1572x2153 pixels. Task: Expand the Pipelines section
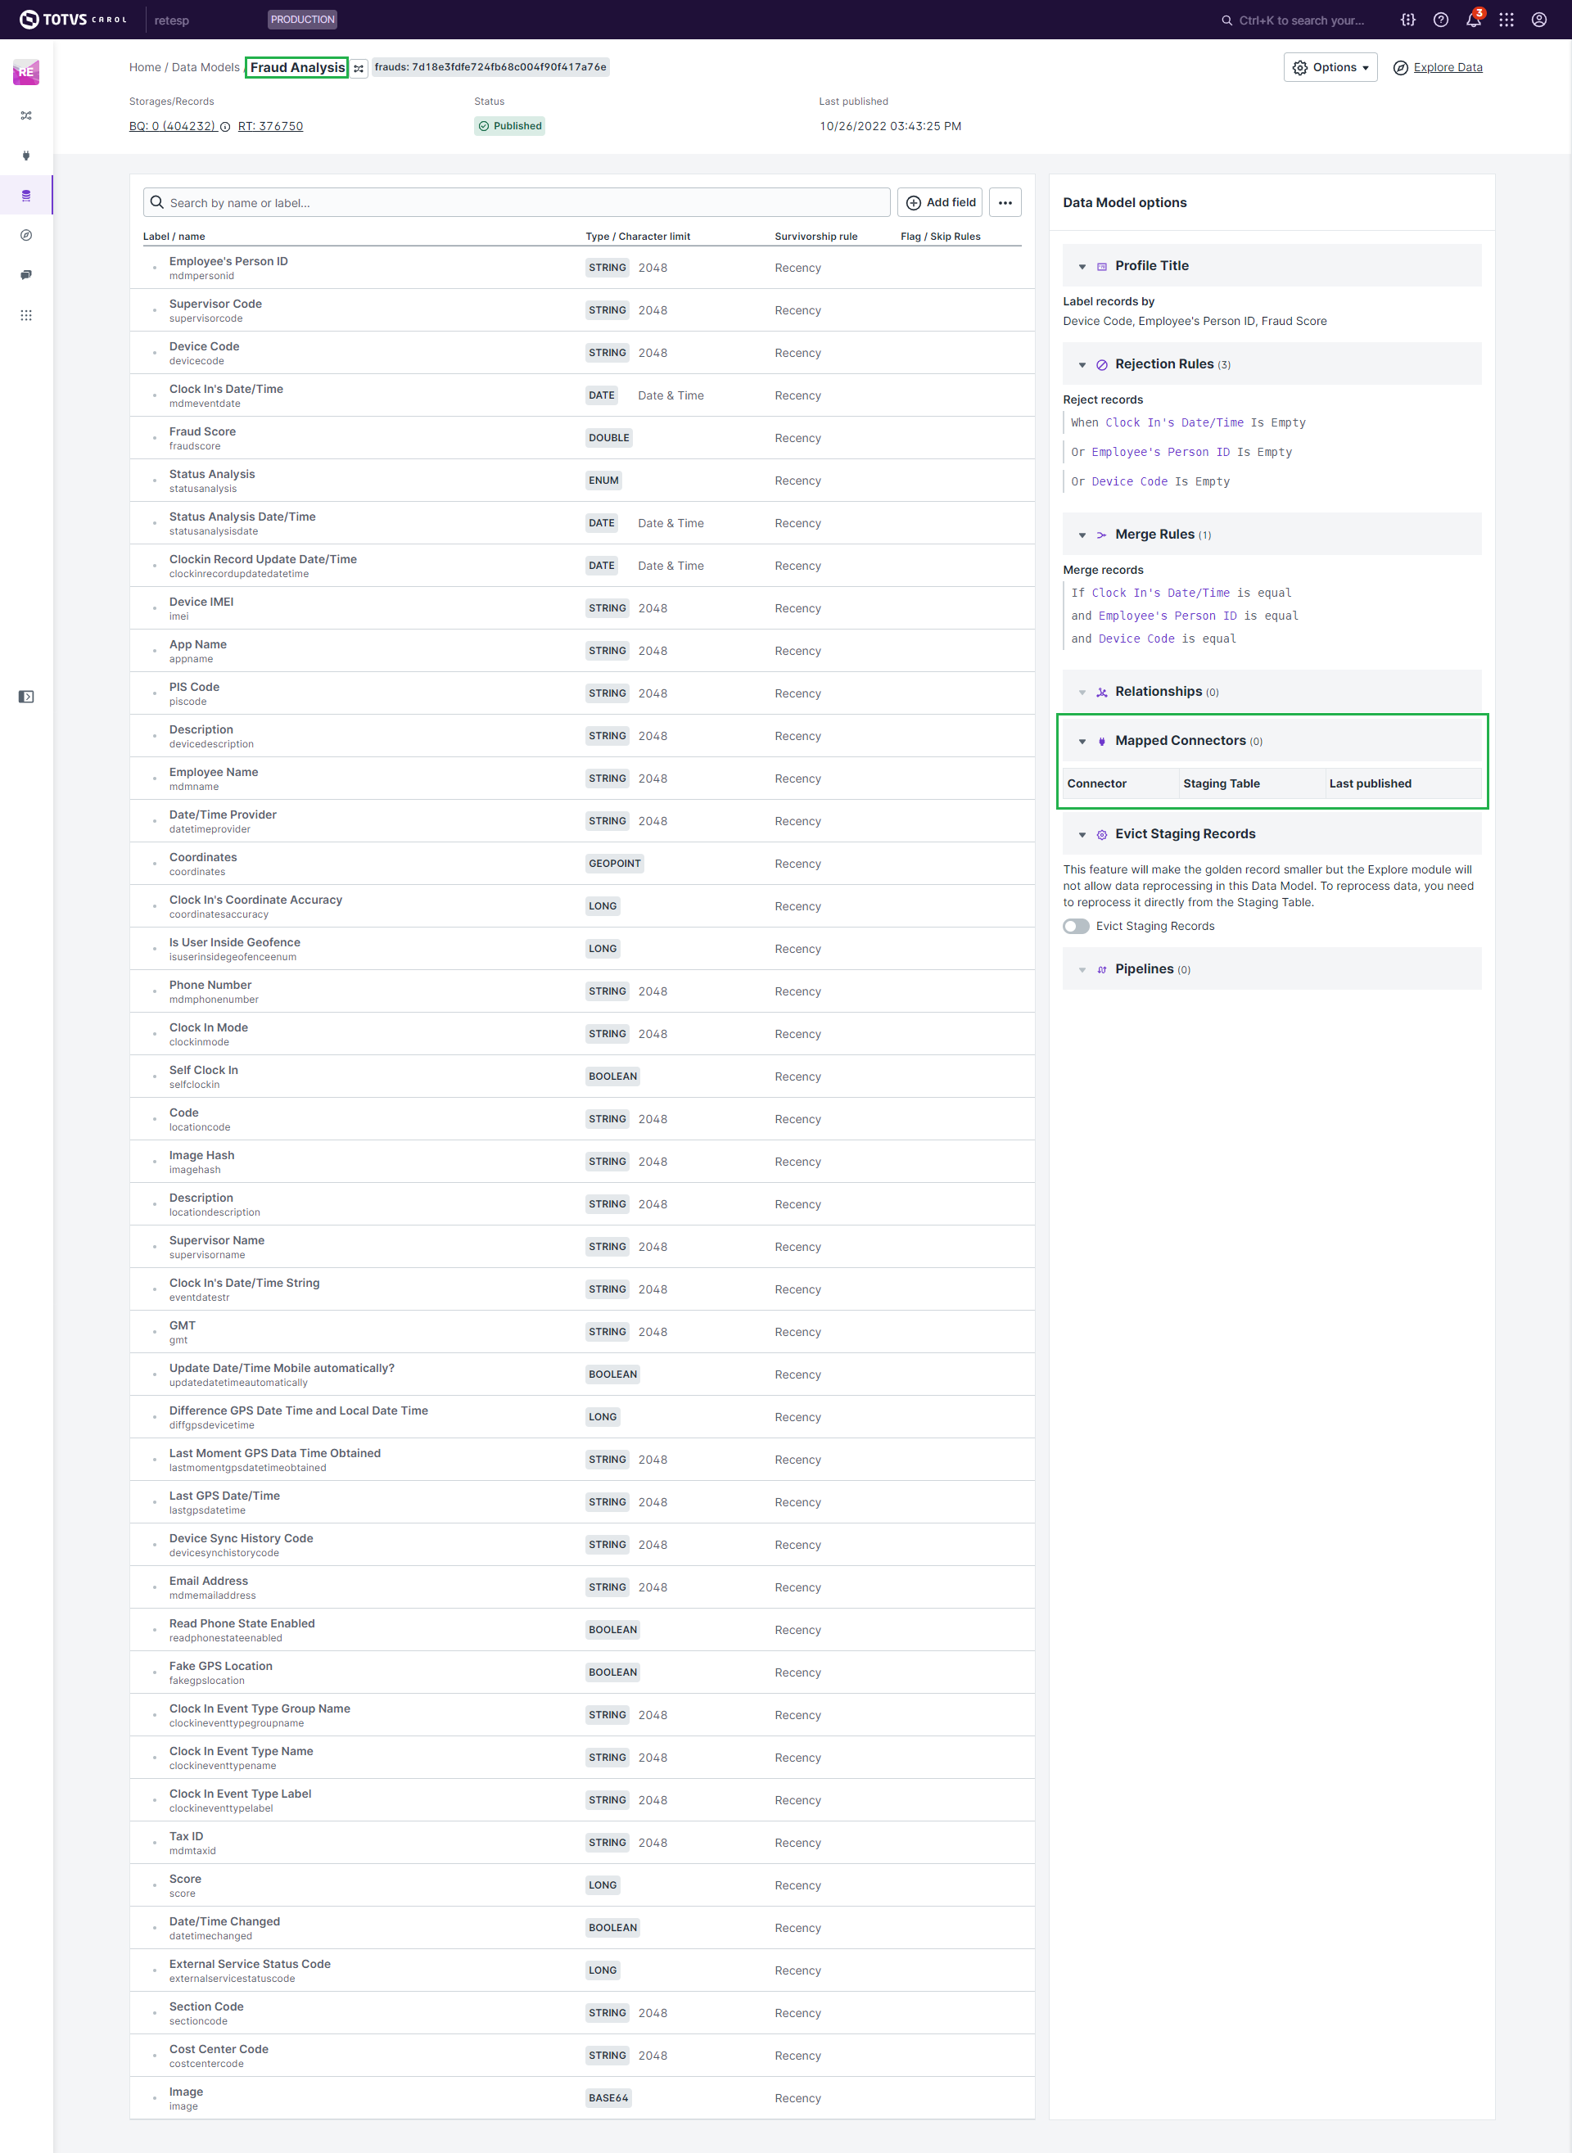point(1082,969)
